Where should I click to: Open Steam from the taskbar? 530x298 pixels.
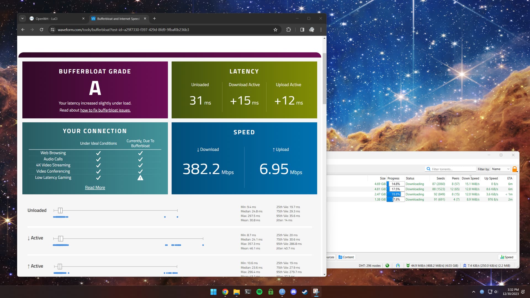pos(305,292)
